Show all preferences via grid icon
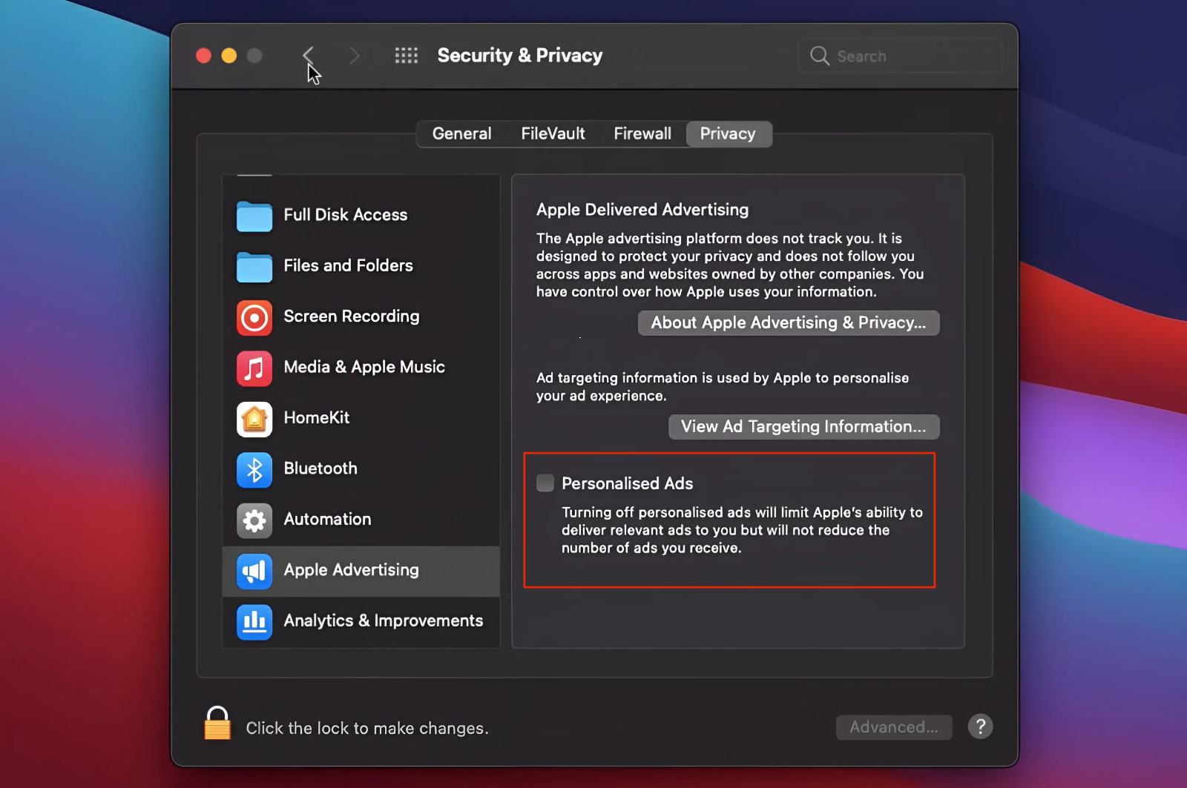This screenshot has width=1187, height=788. point(407,56)
